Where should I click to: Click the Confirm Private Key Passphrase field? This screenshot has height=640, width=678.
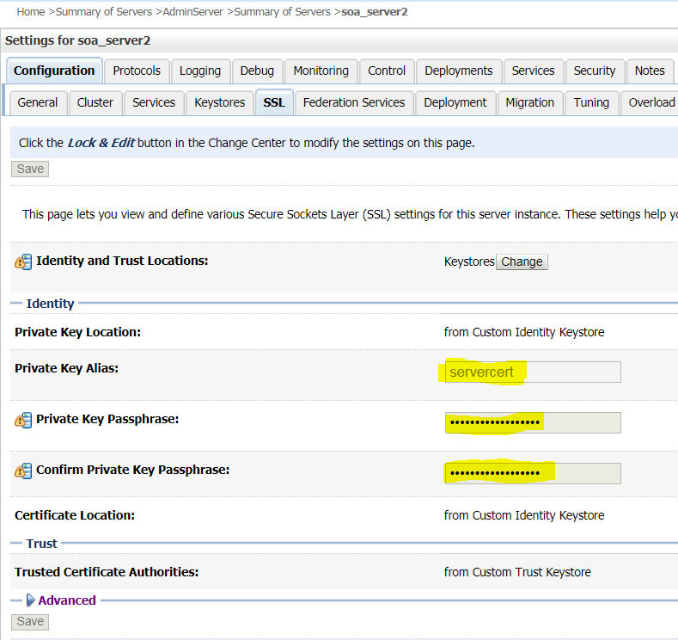pos(533,473)
